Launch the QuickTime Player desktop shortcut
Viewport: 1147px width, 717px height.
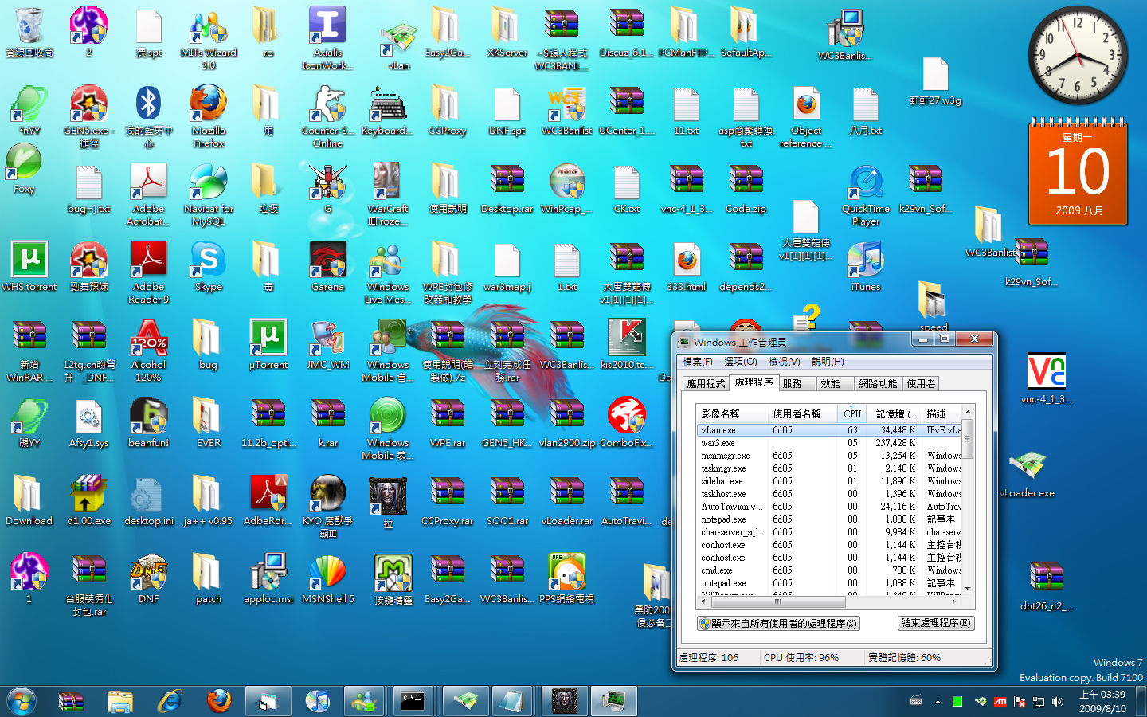click(x=866, y=185)
